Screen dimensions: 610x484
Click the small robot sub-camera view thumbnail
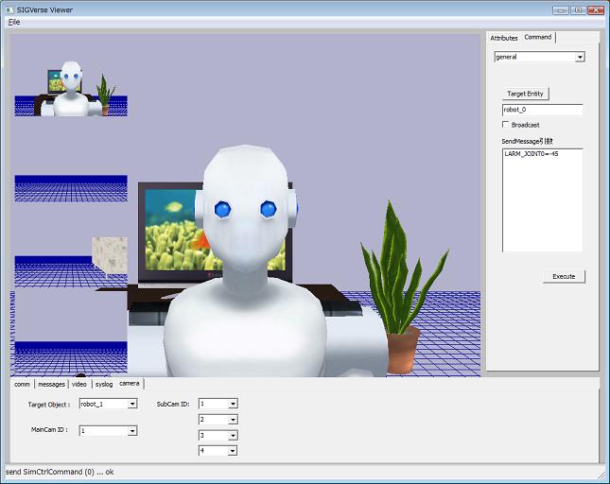(x=71, y=90)
